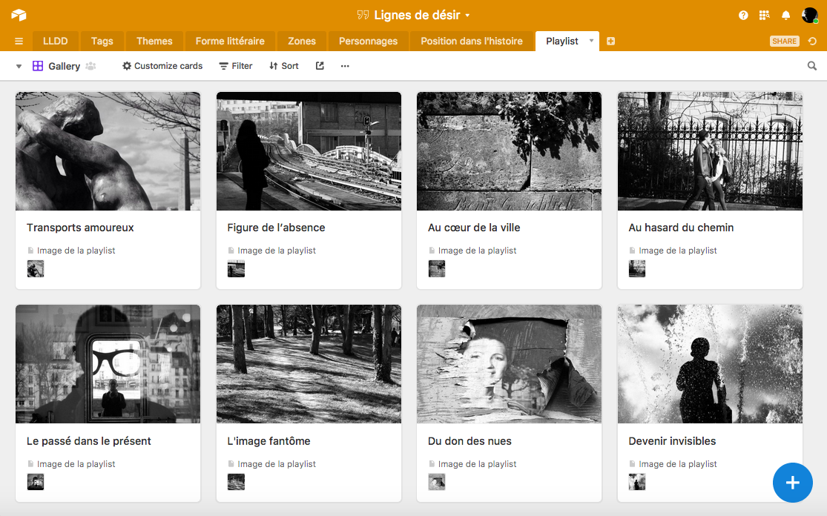Click the blue add record plus button
This screenshot has width=827, height=516.
792,483
